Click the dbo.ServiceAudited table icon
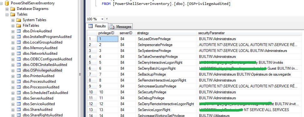The height and width of the screenshot is (117, 304). coord(19,104)
